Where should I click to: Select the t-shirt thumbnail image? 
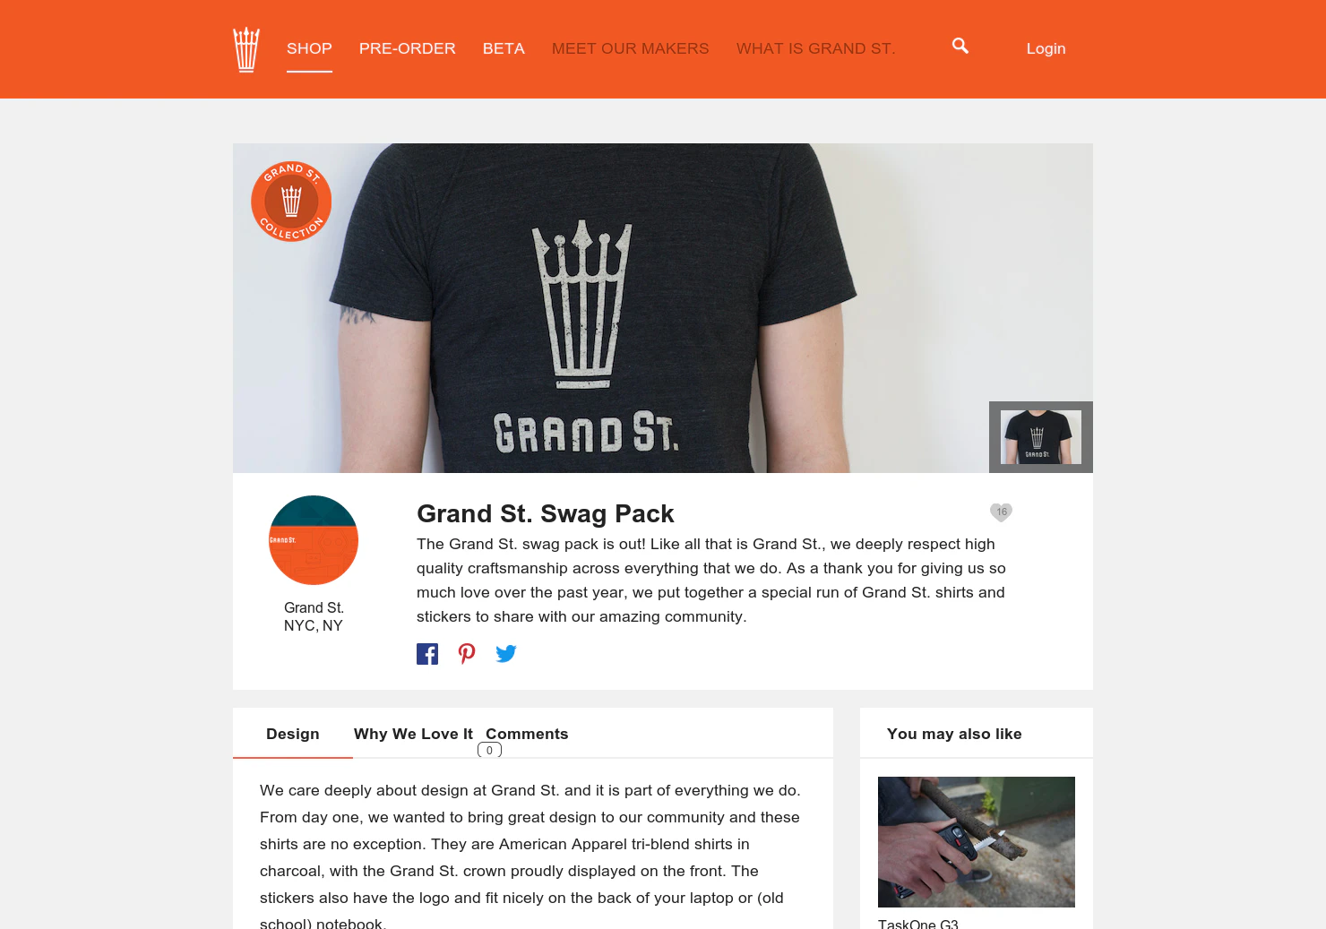(1041, 437)
